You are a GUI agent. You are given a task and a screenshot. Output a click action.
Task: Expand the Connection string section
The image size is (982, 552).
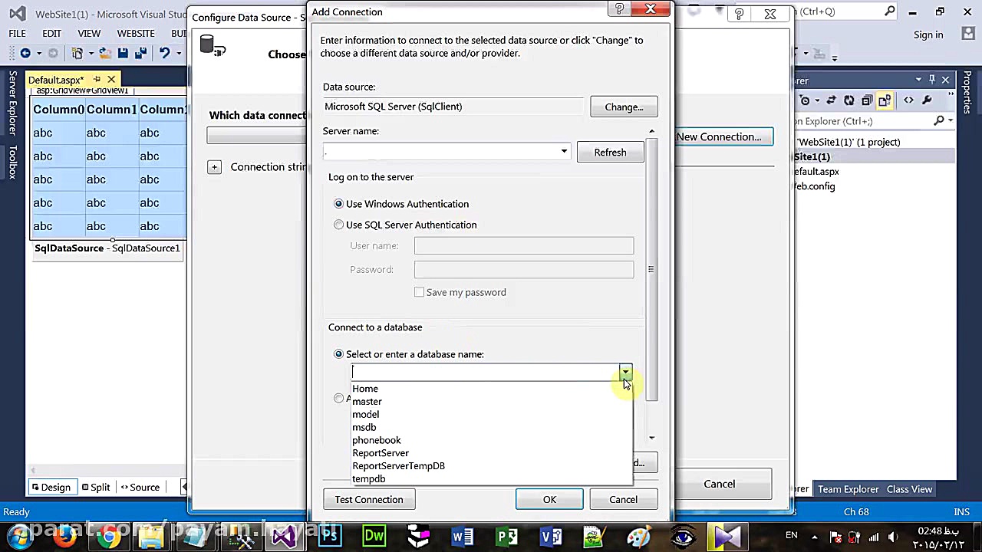point(214,166)
